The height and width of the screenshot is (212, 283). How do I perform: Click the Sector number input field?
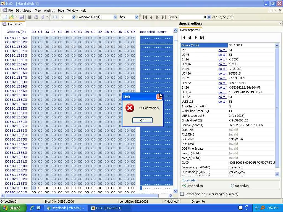pos(193,17)
